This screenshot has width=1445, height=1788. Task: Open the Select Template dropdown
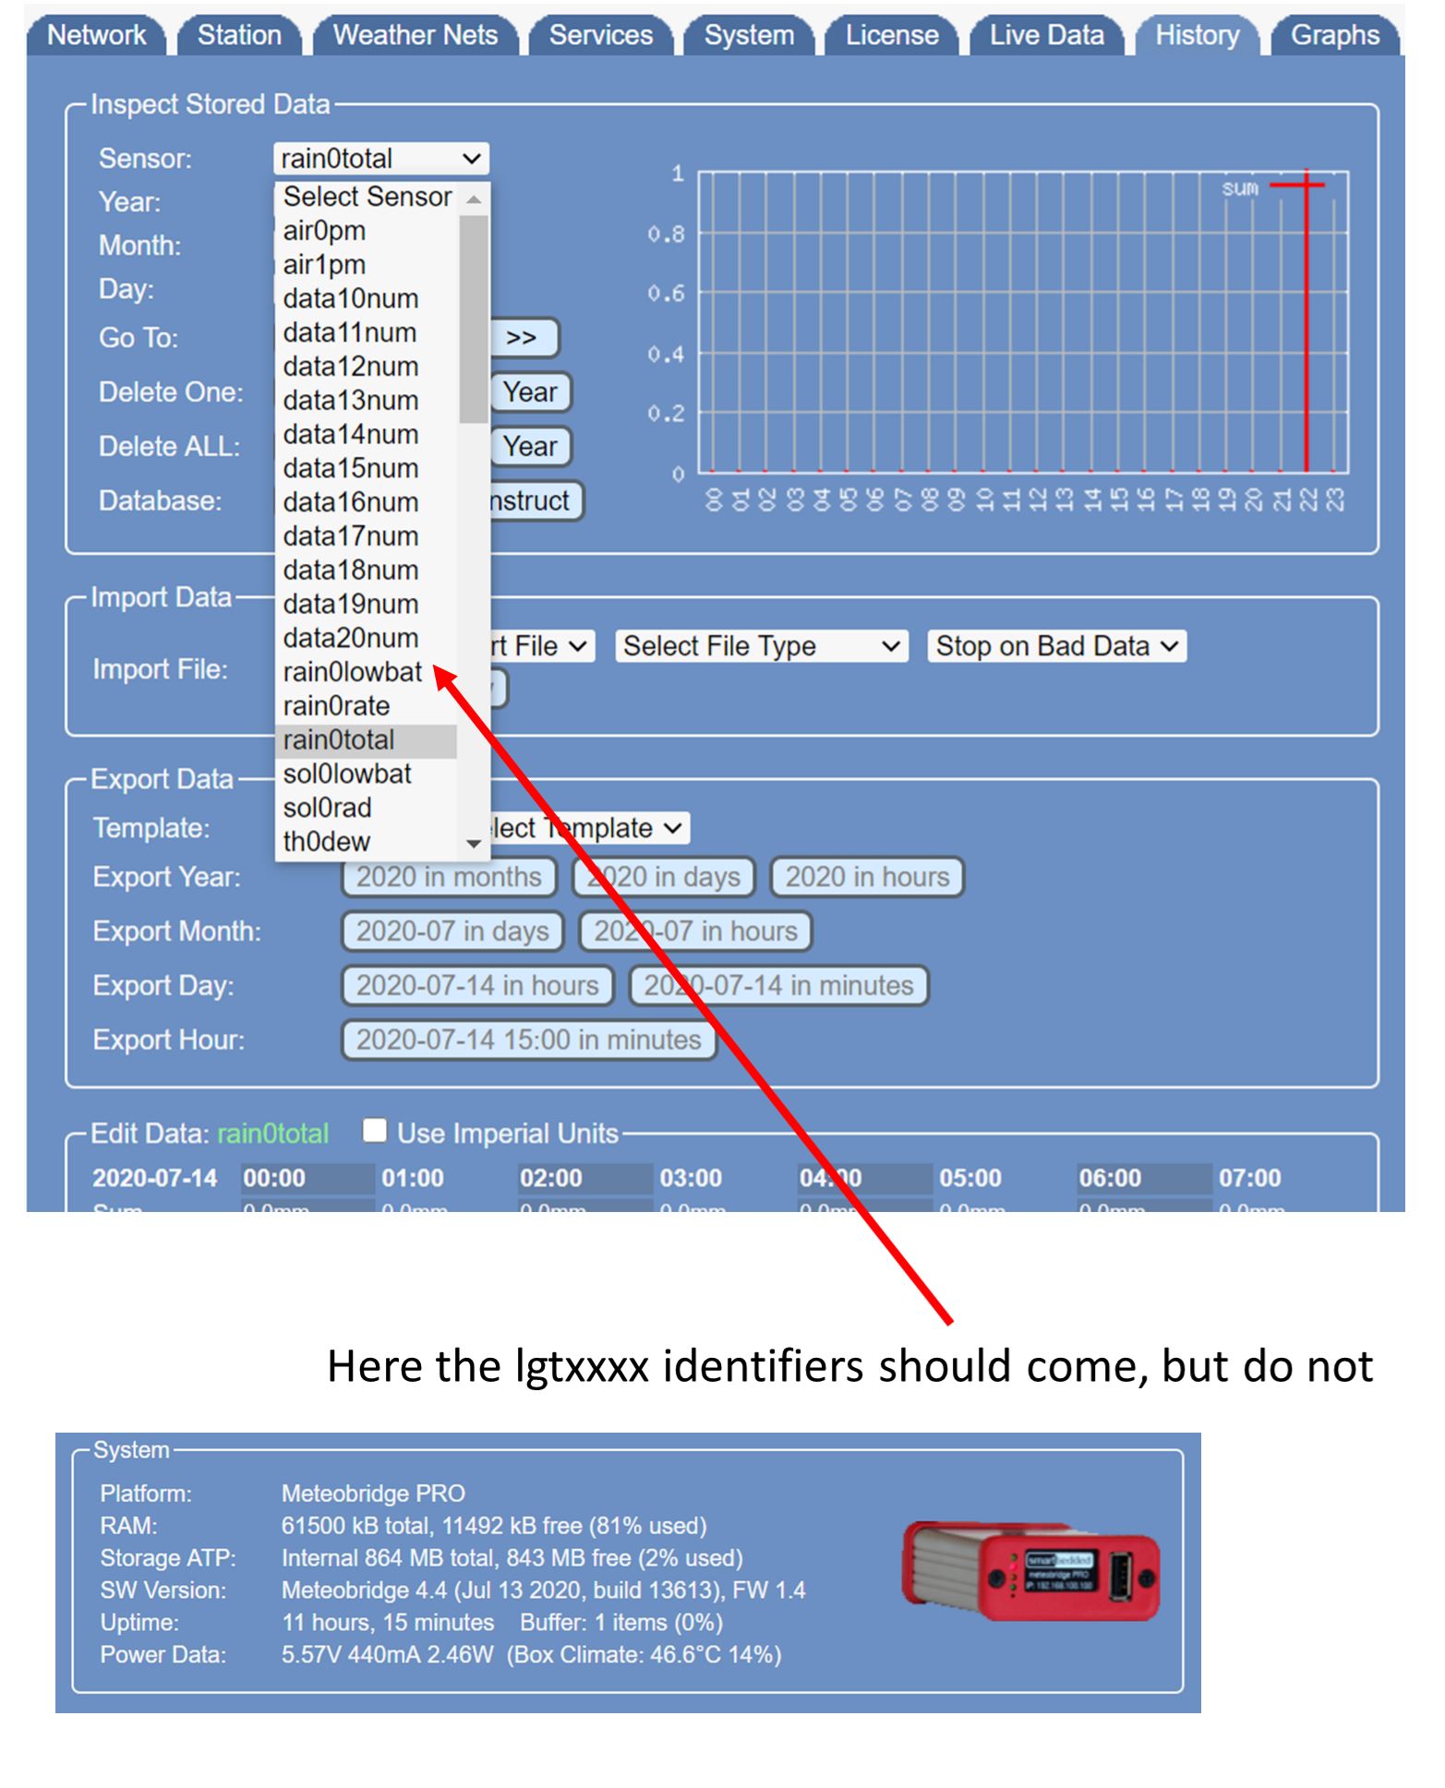588,828
